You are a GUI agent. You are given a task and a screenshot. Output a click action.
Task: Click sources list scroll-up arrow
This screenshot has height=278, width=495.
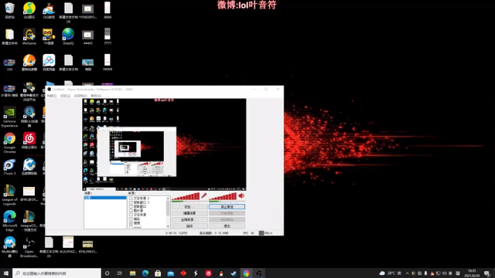(168, 198)
